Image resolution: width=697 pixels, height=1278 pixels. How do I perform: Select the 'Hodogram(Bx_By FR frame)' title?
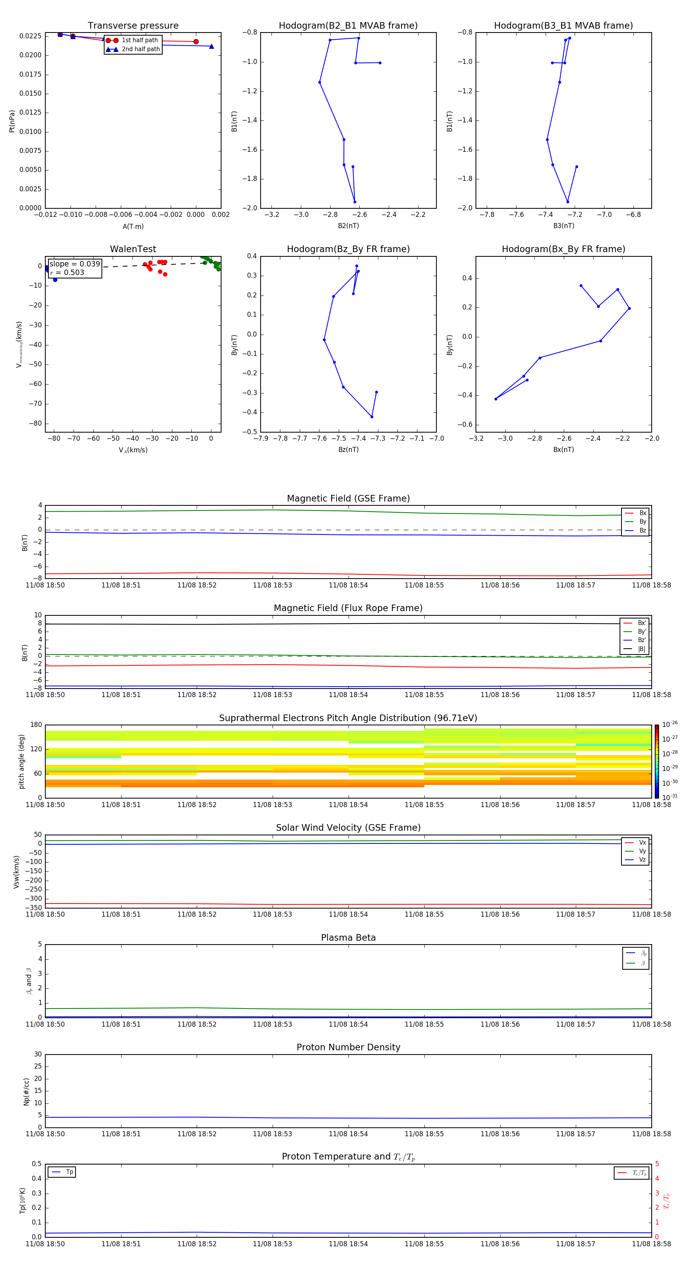563,249
